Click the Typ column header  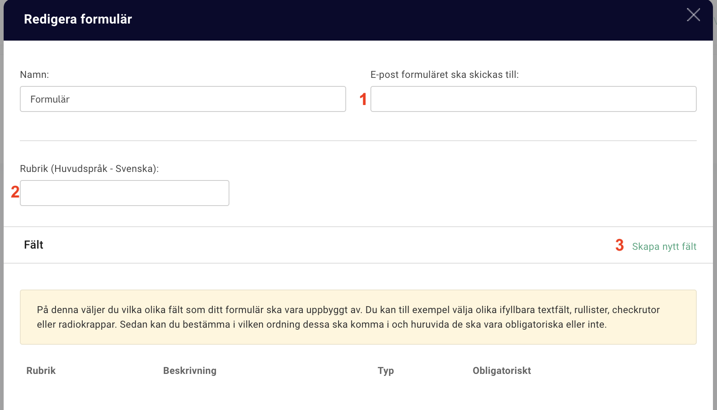tap(386, 371)
